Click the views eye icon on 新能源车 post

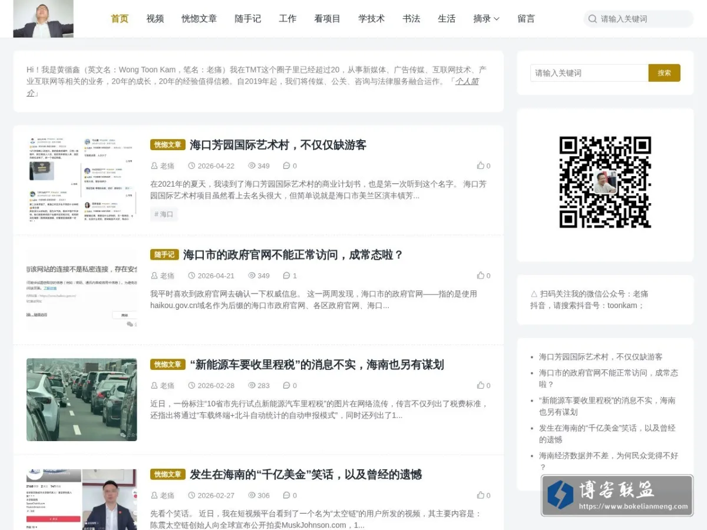click(252, 386)
